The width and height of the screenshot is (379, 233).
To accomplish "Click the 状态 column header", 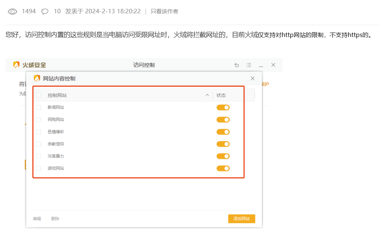I will (221, 95).
